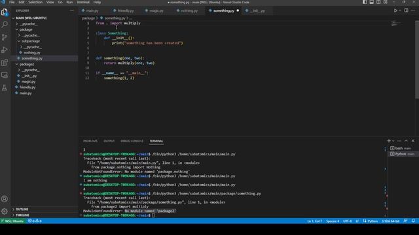Open the Accounts menu icon
The height and width of the screenshot is (235, 419).
point(5,198)
